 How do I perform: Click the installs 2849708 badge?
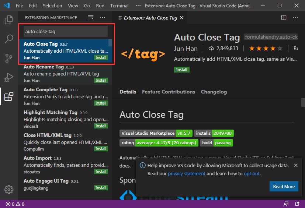pyautogui.click(x=214, y=133)
